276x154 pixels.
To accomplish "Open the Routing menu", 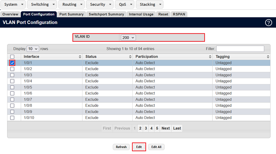I will 72,5.
